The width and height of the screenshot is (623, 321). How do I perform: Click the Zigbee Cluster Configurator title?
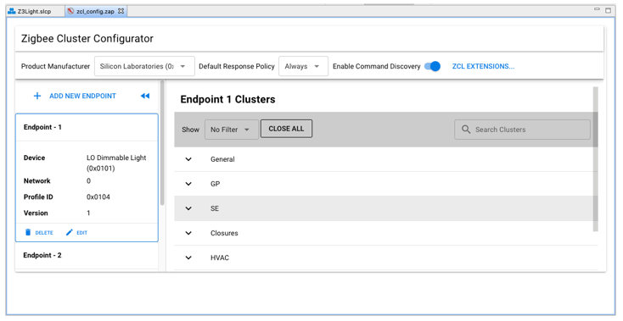pyautogui.click(x=87, y=38)
